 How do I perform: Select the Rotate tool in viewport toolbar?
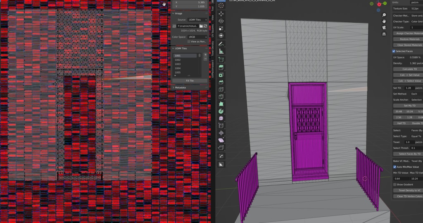point(221,21)
